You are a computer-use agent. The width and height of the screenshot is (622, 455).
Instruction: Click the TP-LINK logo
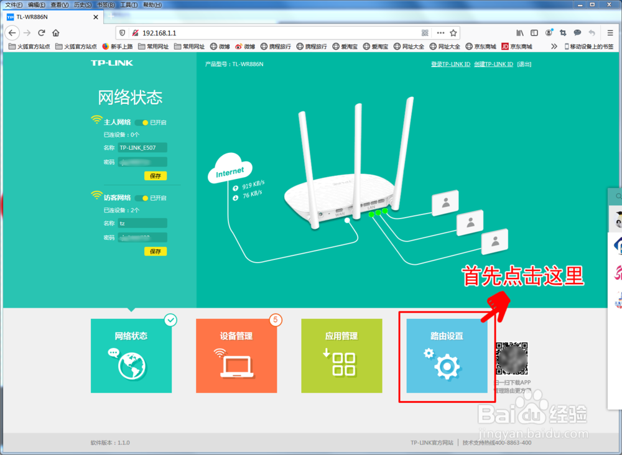(x=112, y=63)
